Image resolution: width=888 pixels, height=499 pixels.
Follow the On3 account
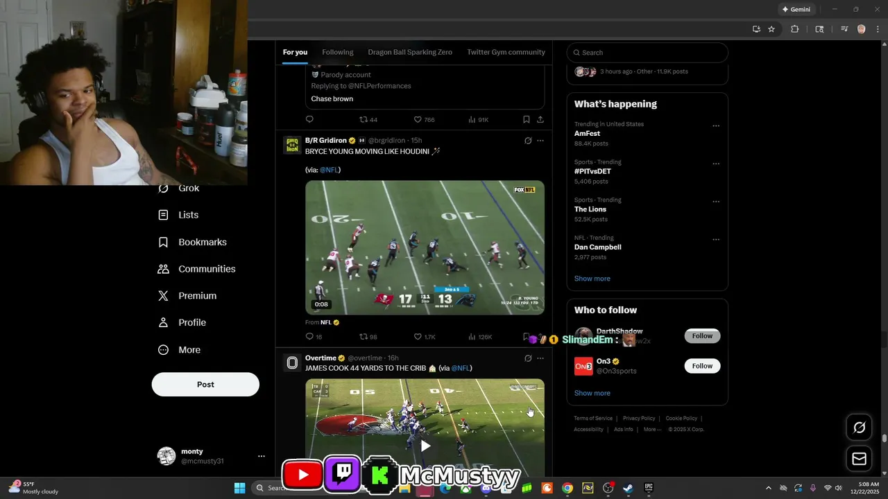click(702, 366)
